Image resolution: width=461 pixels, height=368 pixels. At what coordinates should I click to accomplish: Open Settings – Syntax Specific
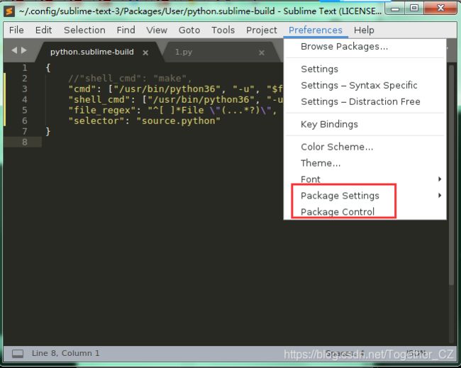pyautogui.click(x=365, y=86)
